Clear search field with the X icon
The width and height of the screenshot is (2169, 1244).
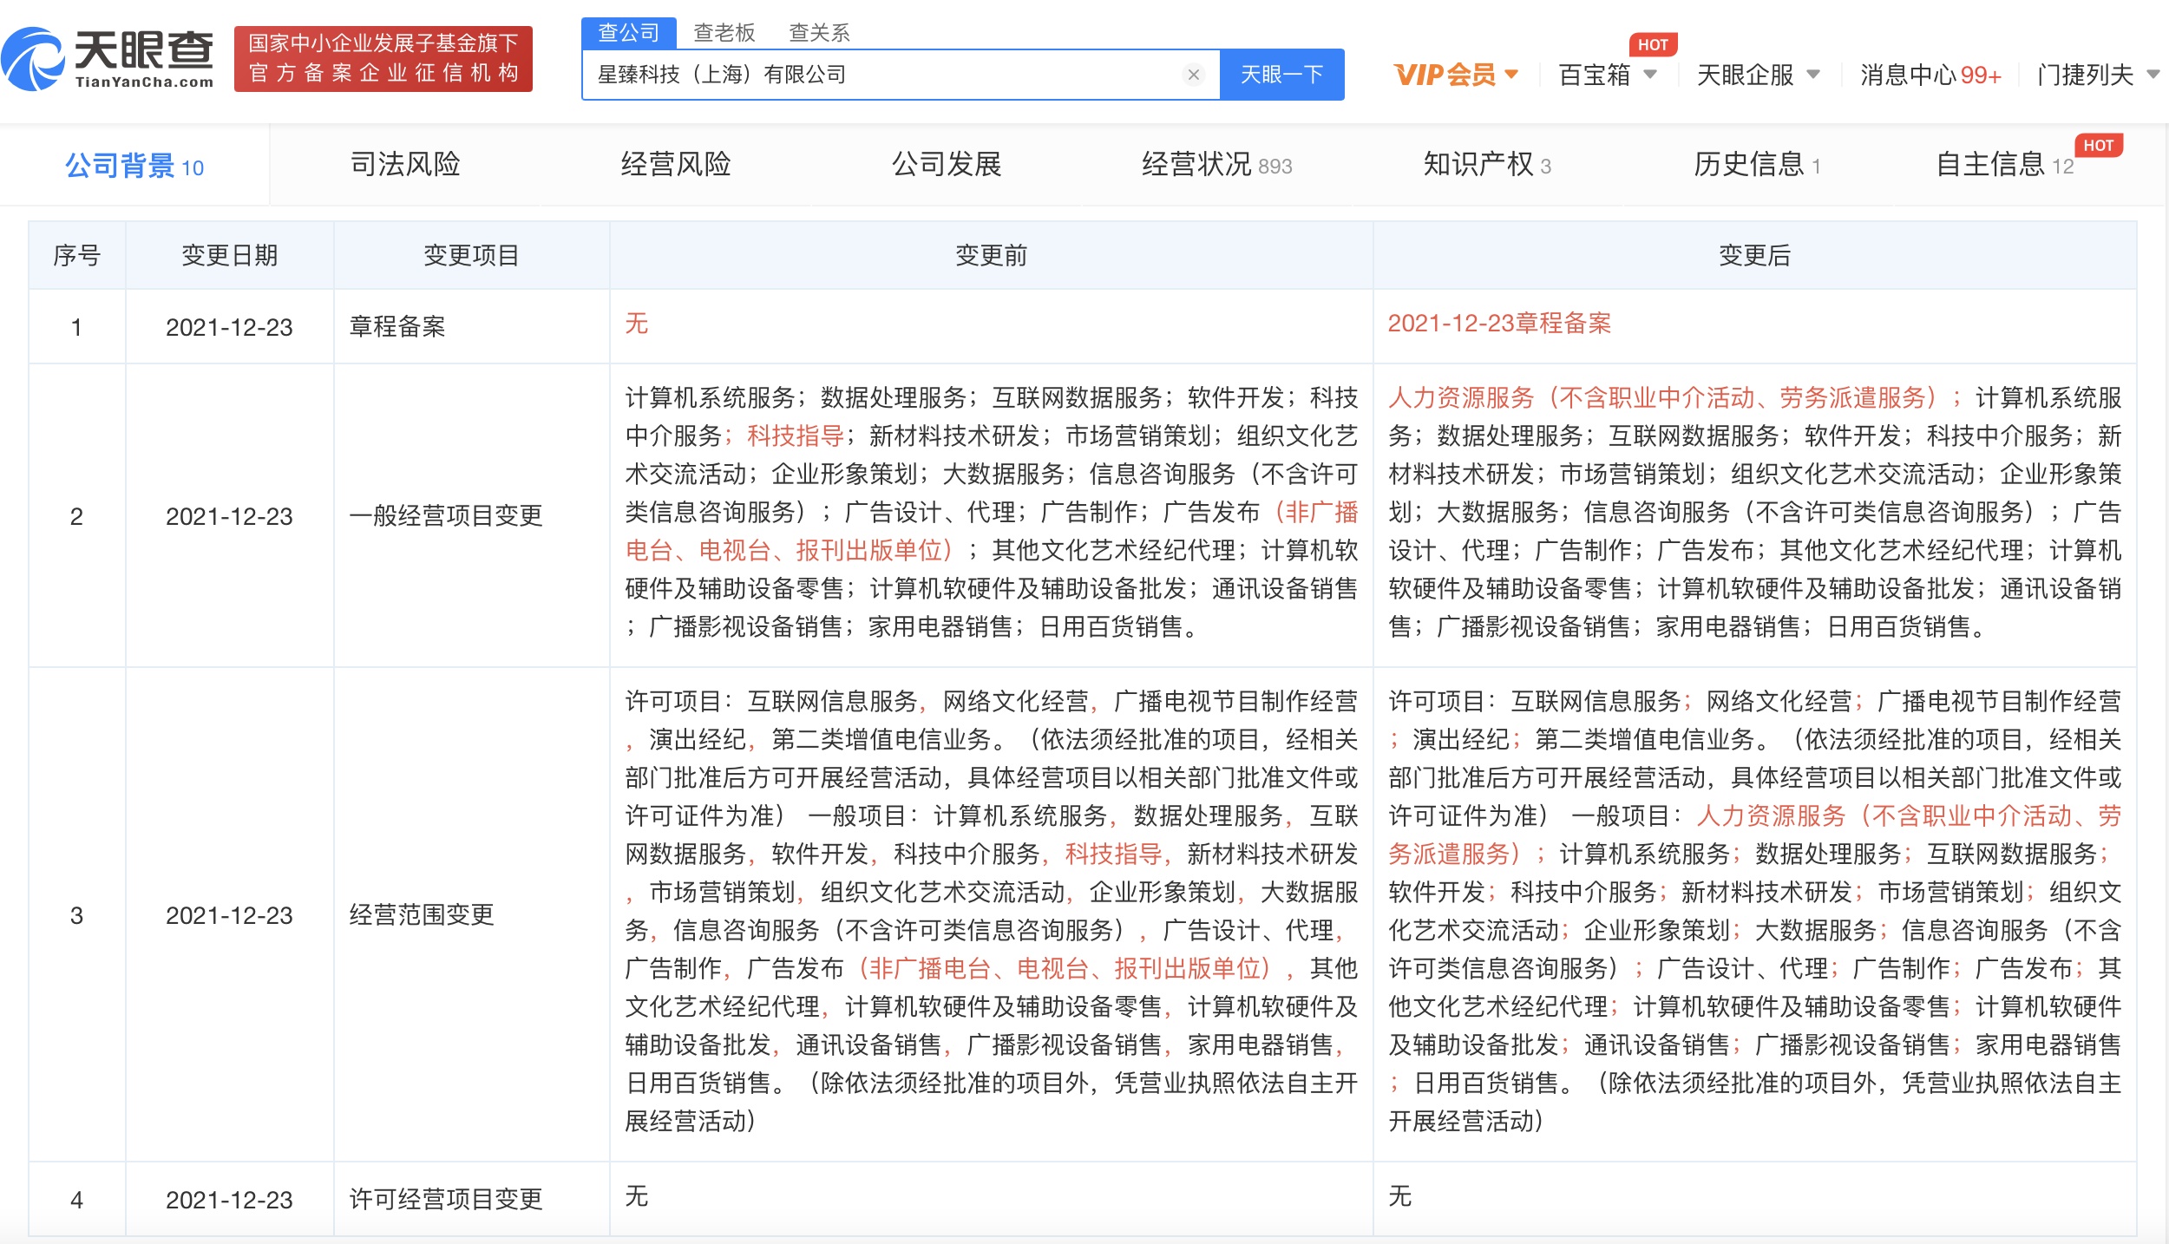pyautogui.click(x=1193, y=75)
